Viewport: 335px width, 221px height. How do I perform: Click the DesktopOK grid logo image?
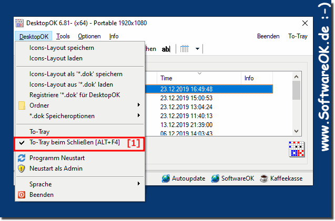coord(297,149)
